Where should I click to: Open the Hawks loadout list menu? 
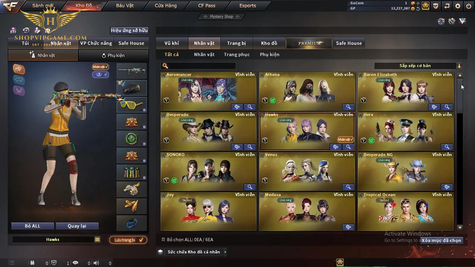(97, 239)
